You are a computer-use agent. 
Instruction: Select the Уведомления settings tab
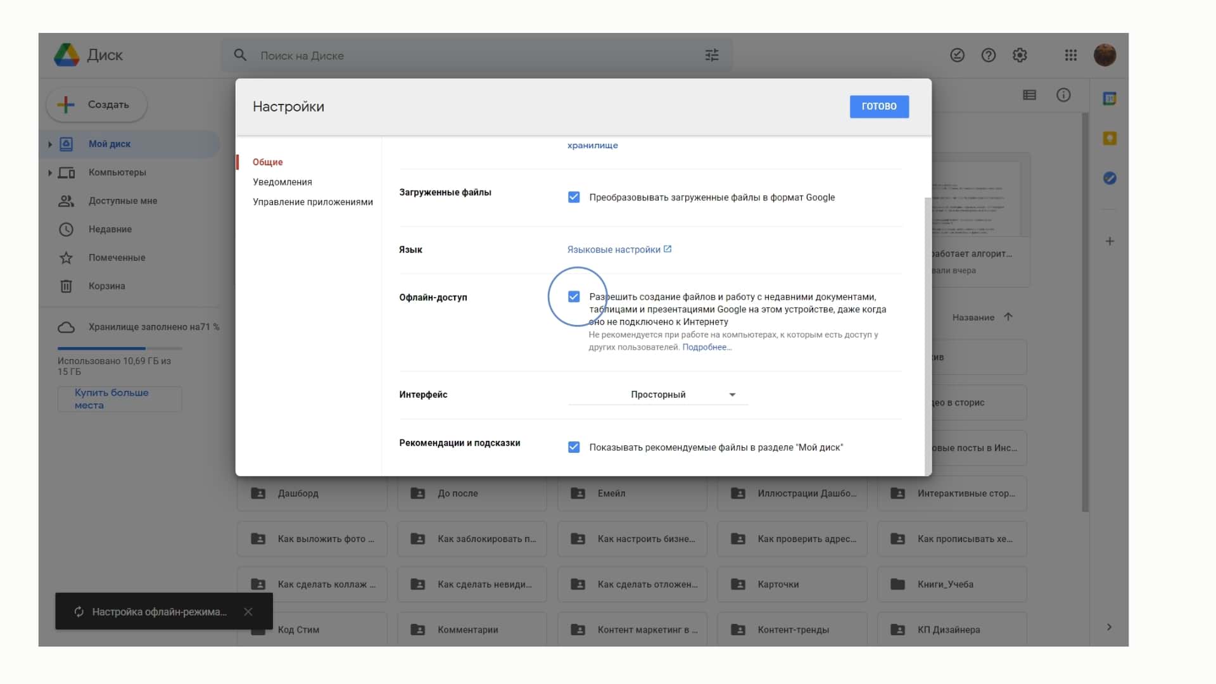tap(282, 182)
